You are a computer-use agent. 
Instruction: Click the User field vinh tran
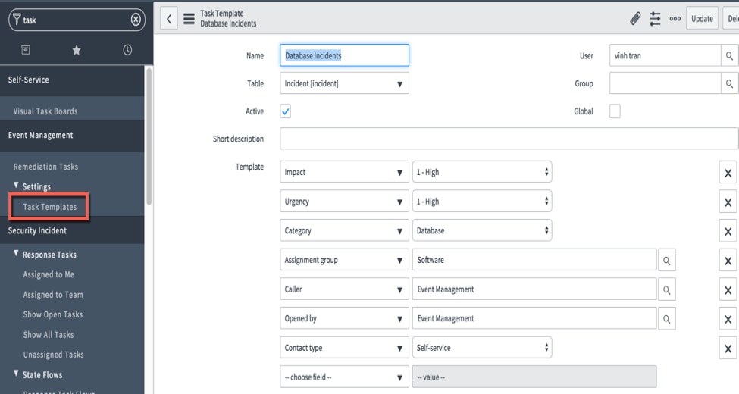pyautogui.click(x=665, y=55)
